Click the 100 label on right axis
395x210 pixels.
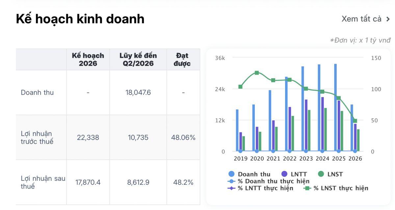[376, 89]
